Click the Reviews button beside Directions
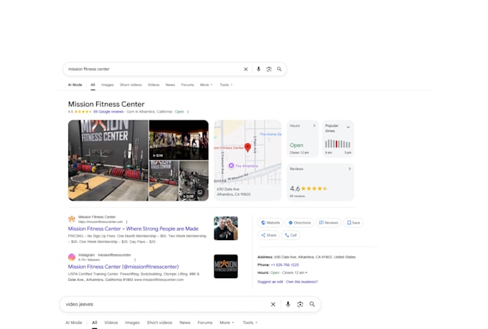Screen dimensions: 488x329 [x=329, y=223]
